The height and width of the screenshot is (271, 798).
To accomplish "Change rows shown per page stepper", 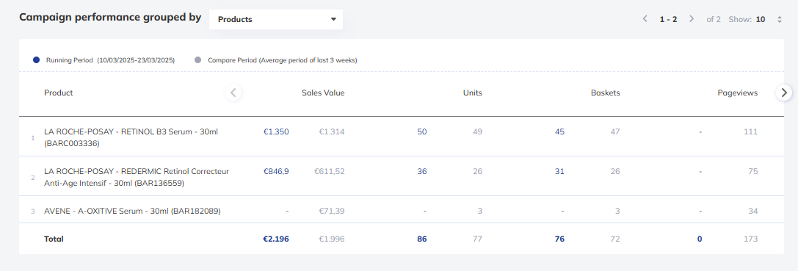I will [779, 19].
